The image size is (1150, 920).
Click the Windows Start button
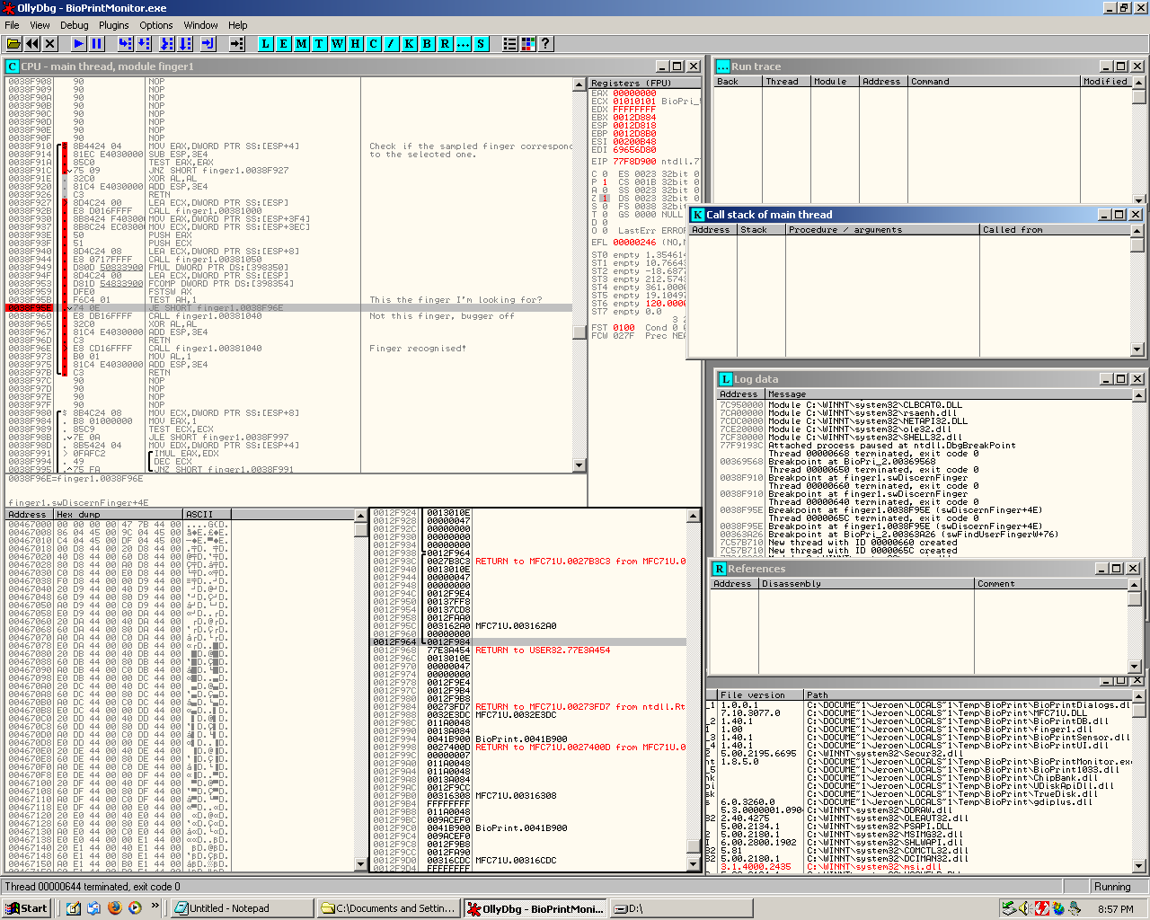point(25,908)
